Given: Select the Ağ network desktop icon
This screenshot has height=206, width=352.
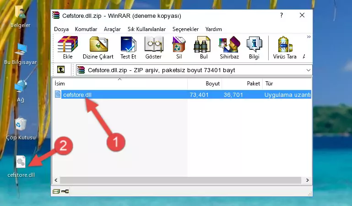Looking at the screenshot, I should (21, 91).
